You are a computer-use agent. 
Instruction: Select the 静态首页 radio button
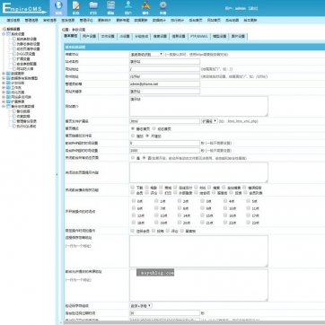pos(133,128)
